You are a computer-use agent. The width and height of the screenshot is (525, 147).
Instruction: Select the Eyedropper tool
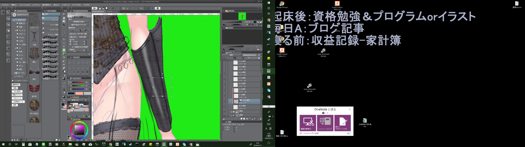[x=64, y=35]
